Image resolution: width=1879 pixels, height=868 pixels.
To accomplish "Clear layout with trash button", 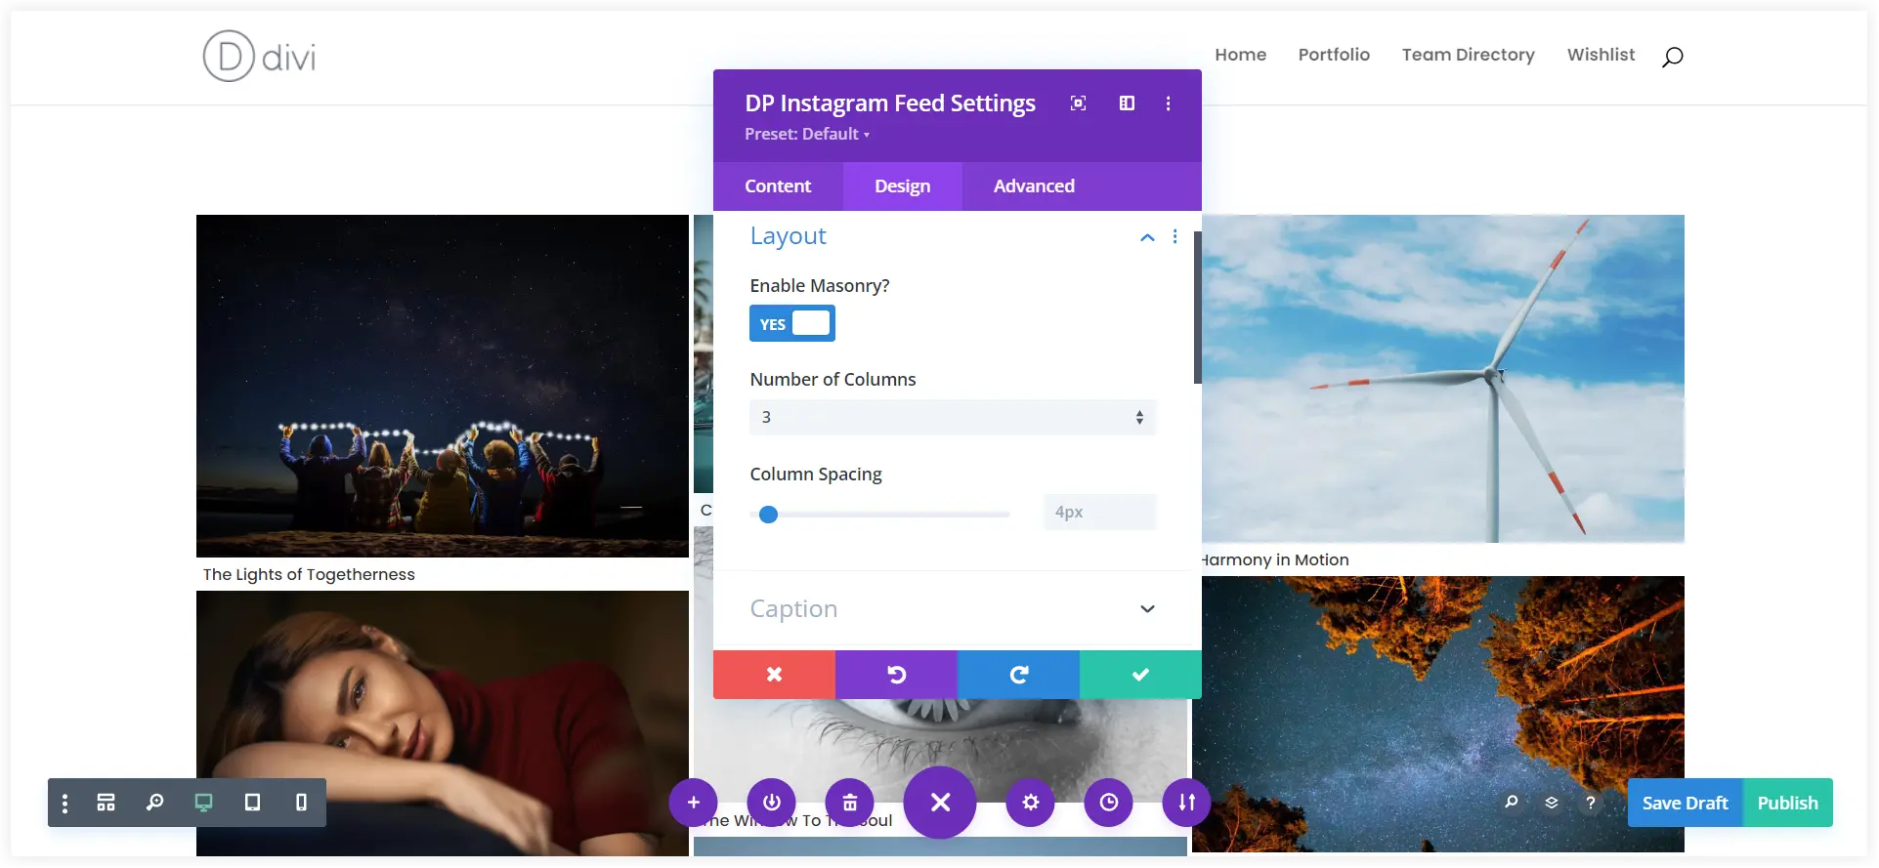I will point(850,803).
